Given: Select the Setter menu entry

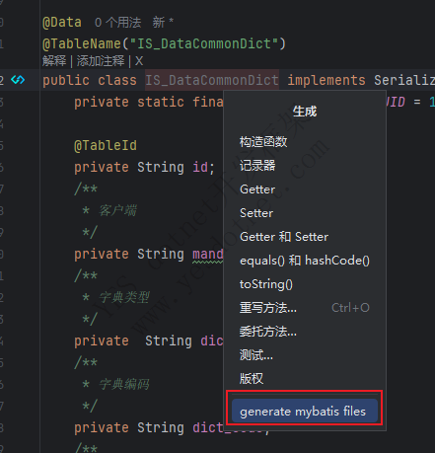Looking at the screenshot, I should pos(256,213).
